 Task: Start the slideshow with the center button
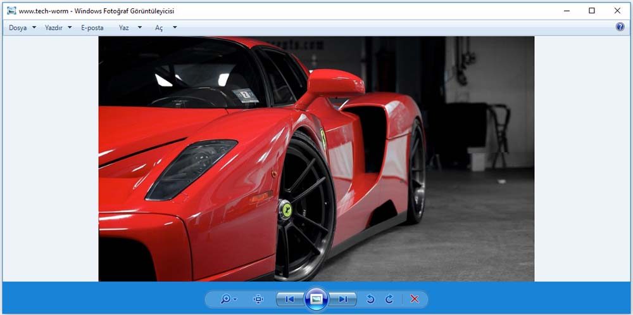click(316, 299)
